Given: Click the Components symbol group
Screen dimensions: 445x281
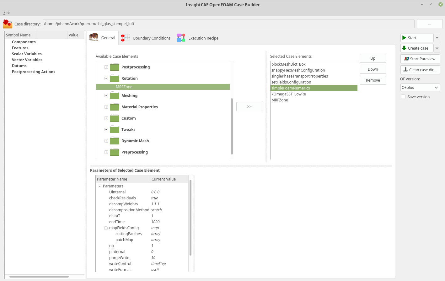Looking at the screenshot, I should pyautogui.click(x=24, y=42).
